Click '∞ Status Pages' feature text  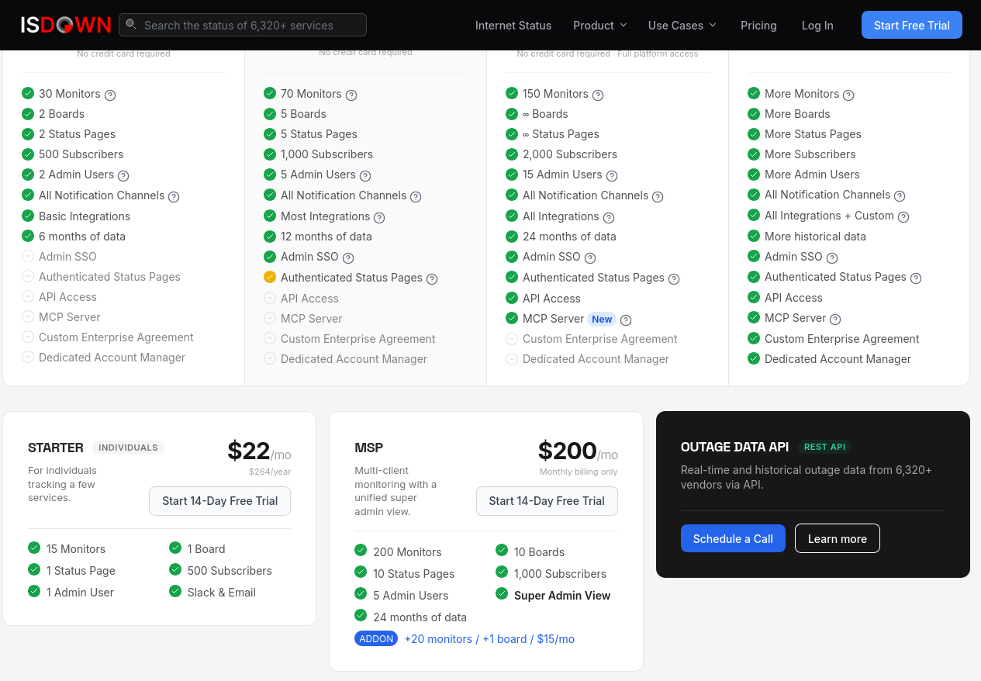pos(561,133)
